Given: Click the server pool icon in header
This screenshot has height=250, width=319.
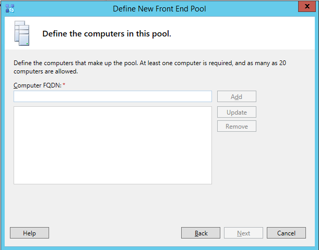Looking at the screenshot, I should pos(21,34).
